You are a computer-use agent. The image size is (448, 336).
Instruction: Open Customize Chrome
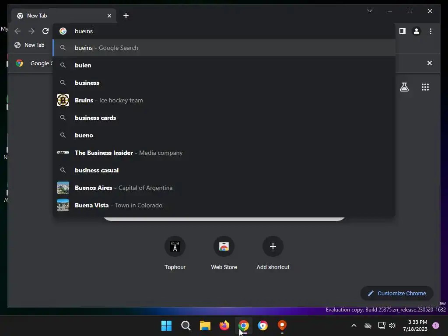pos(397,294)
